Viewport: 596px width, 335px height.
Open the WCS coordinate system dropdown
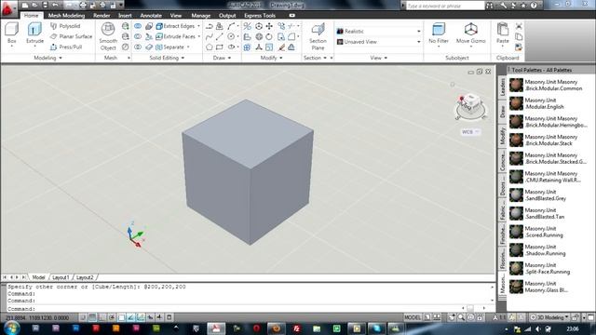click(470, 132)
